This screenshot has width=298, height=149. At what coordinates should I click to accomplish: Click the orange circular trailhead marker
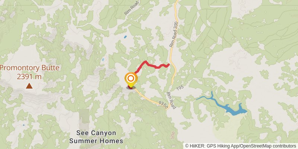coord(131,78)
